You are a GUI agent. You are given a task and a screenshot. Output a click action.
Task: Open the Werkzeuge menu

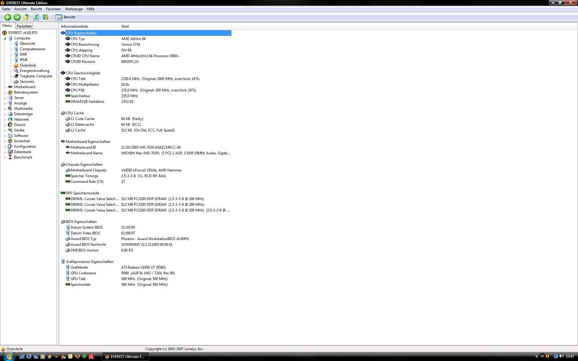click(73, 9)
